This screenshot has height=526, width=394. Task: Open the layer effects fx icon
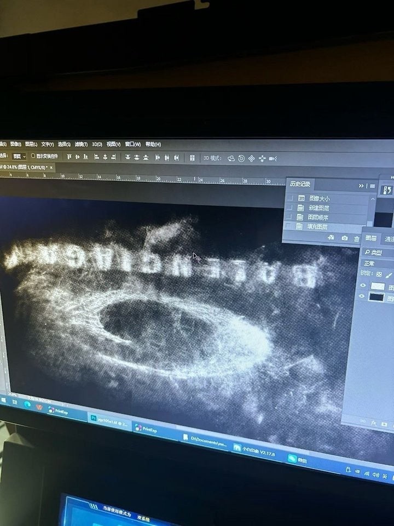click(x=374, y=424)
